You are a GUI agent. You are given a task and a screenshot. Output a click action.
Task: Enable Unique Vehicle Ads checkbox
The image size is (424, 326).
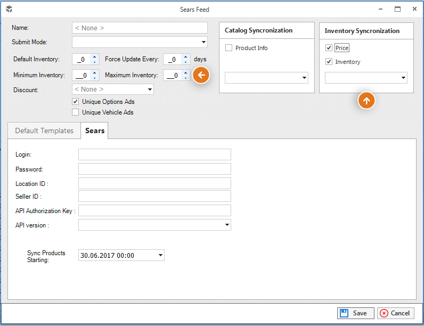(76, 112)
